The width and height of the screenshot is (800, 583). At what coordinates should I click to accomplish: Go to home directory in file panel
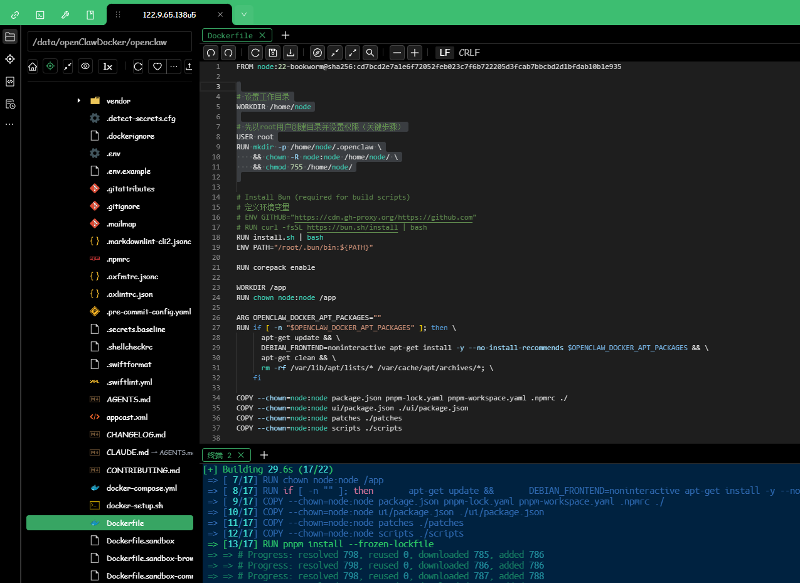tap(33, 66)
